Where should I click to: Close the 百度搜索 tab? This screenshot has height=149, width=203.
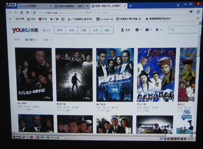(x=51, y=6)
